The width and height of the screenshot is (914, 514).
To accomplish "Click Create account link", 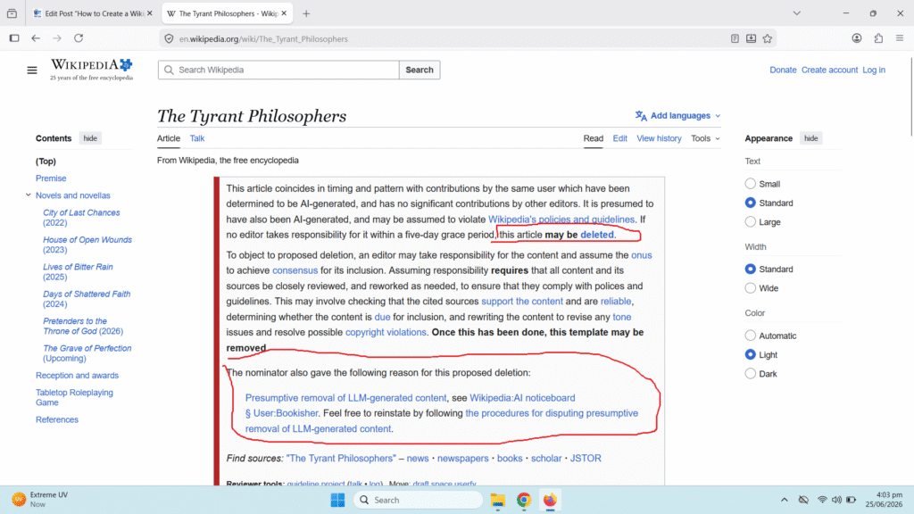I will point(829,70).
